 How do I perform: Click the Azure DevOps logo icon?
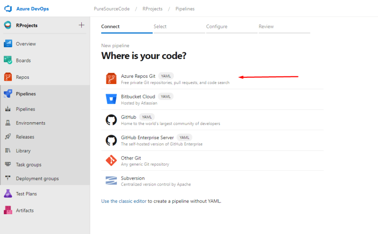pos(8,8)
